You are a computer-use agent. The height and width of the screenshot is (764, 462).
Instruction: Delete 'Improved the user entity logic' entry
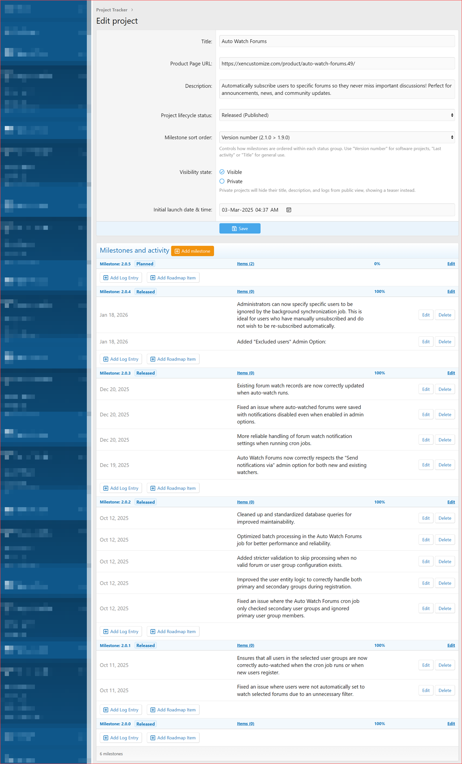(445, 583)
